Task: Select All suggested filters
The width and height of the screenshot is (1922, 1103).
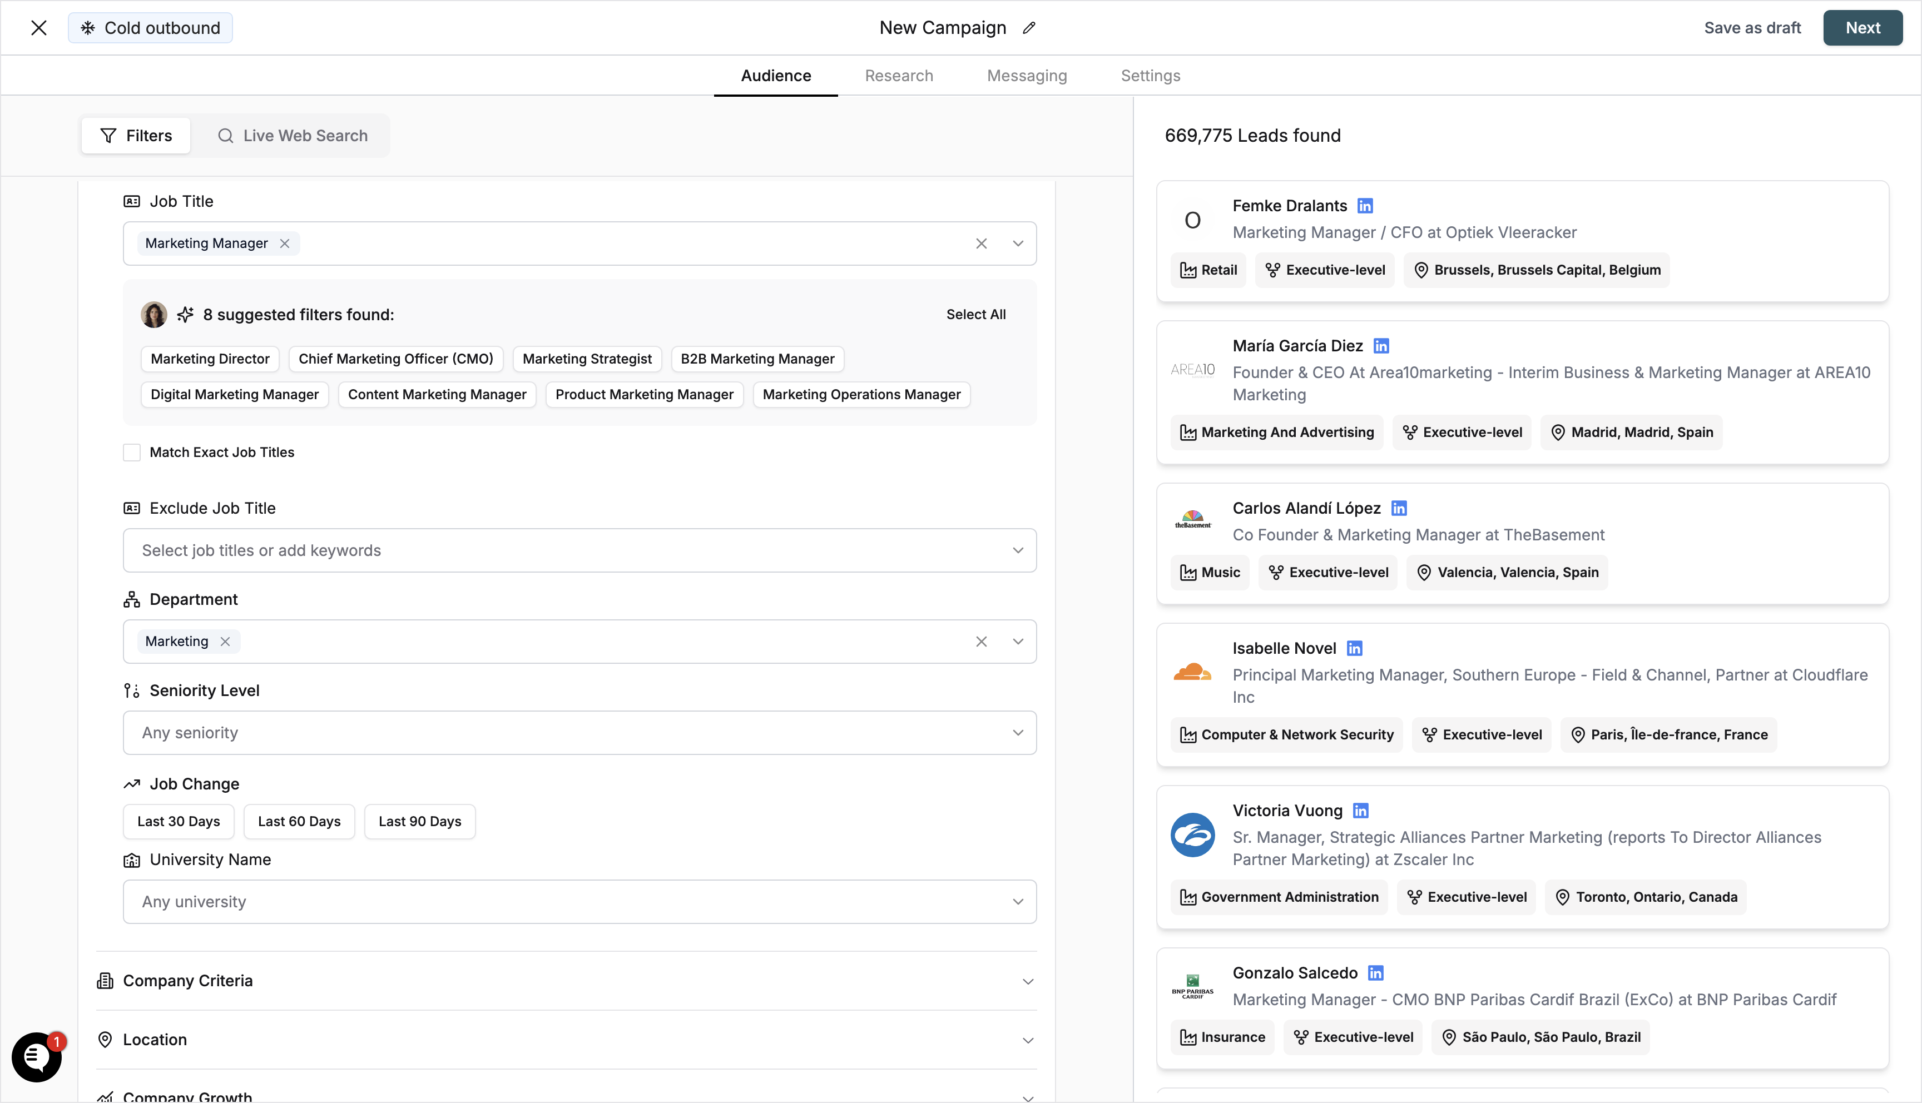Action: (976, 314)
